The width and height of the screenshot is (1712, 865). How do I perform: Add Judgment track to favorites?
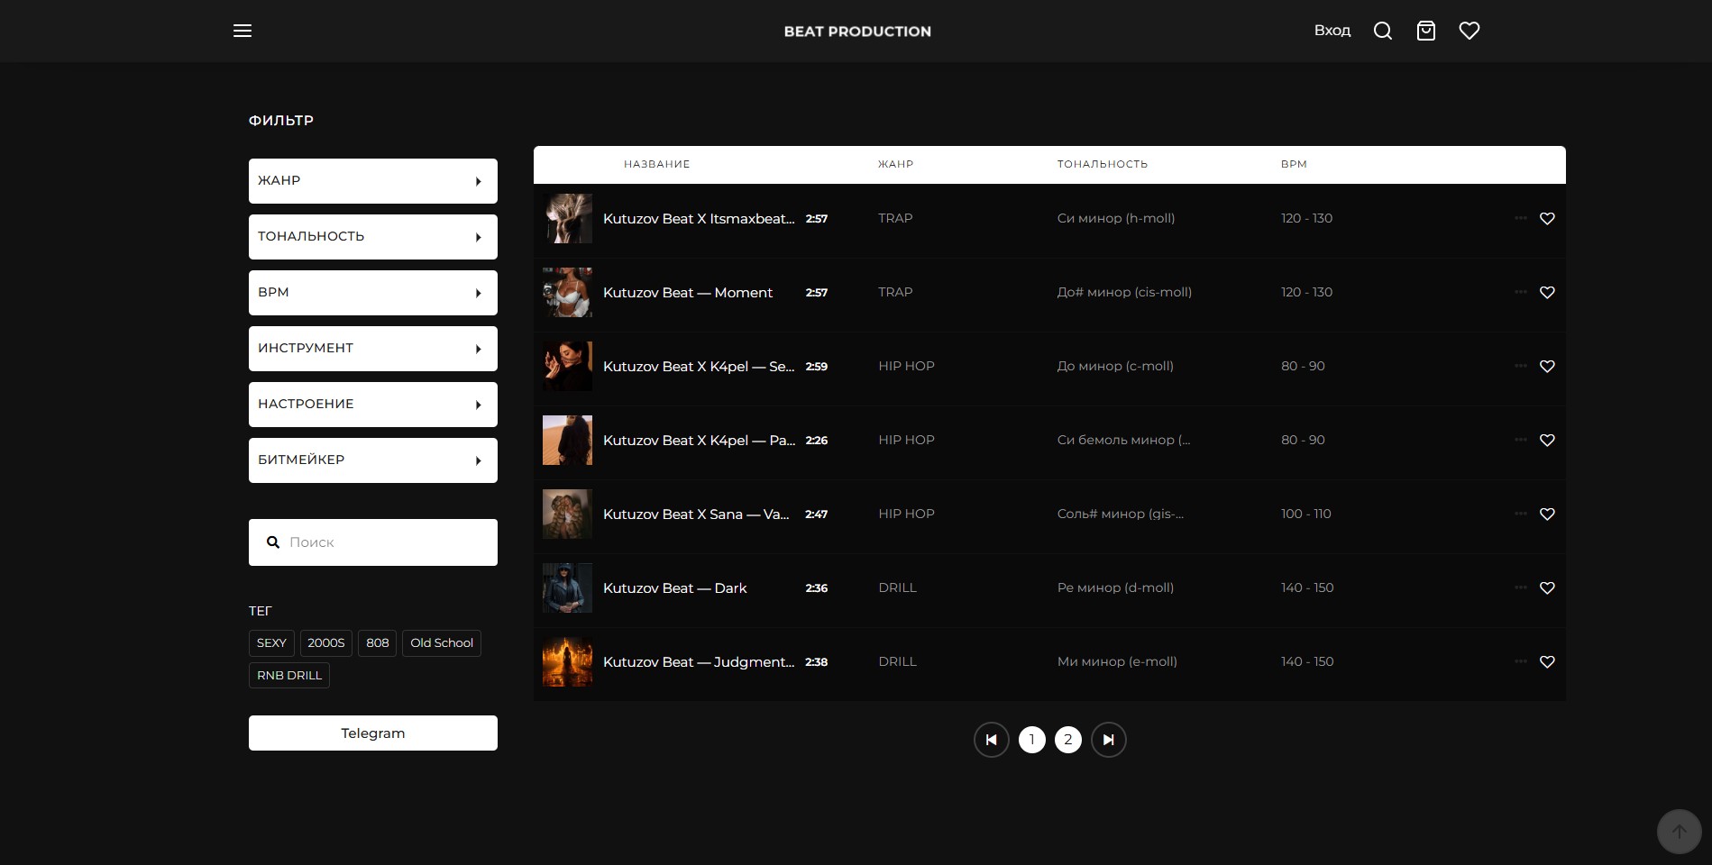[1547, 661]
